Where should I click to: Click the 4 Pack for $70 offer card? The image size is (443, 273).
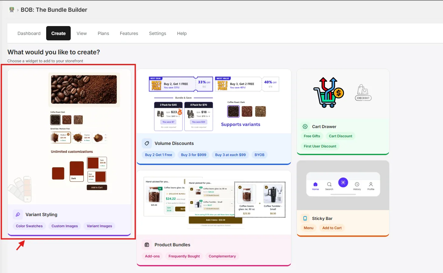click(x=198, y=116)
